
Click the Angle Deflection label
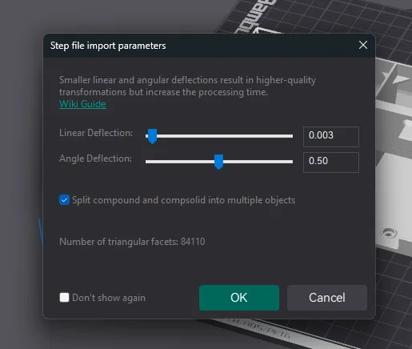point(95,158)
